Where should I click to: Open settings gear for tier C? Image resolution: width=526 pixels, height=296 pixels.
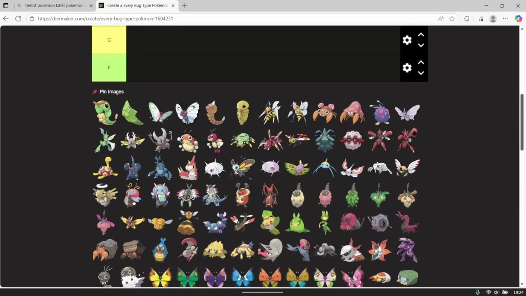(x=407, y=40)
